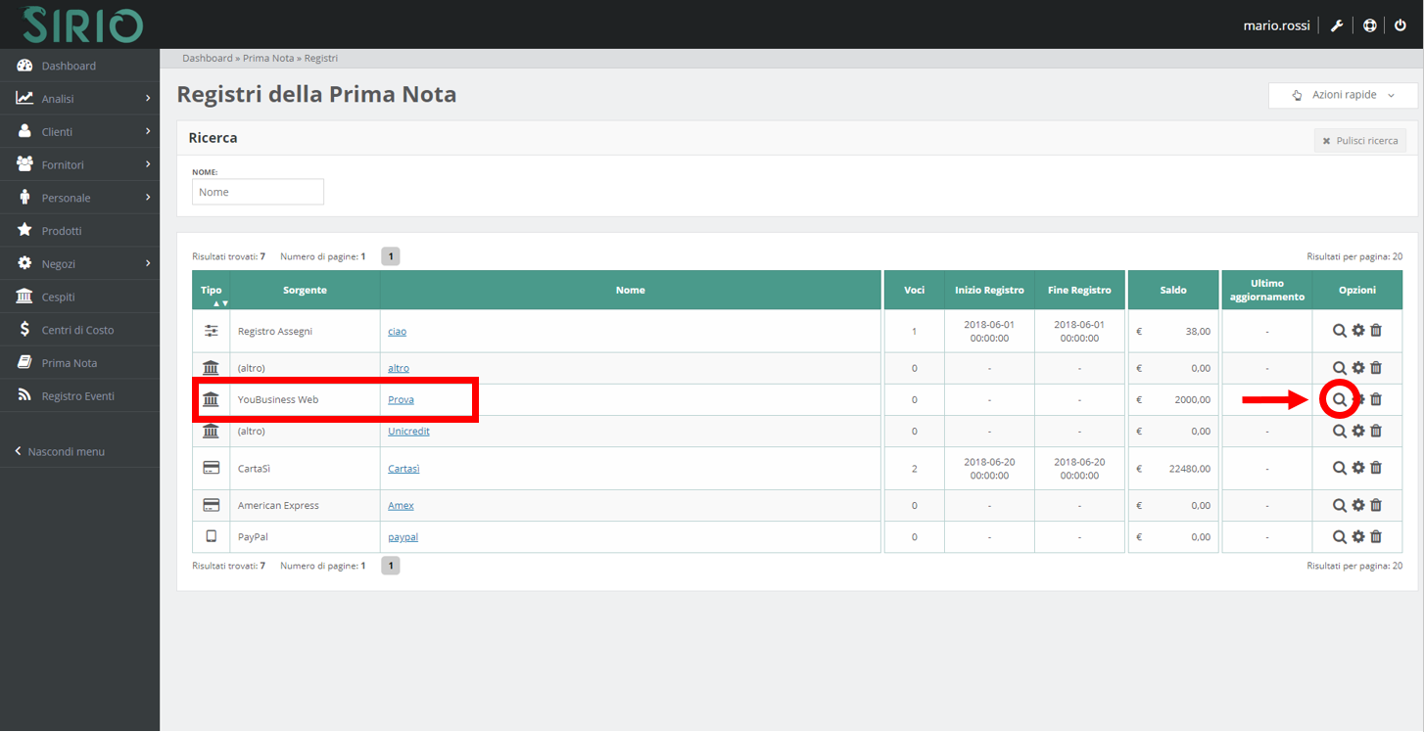This screenshot has height=732, width=1424.
Task: Click trash icon for Amex register
Action: pos(1376,505)
